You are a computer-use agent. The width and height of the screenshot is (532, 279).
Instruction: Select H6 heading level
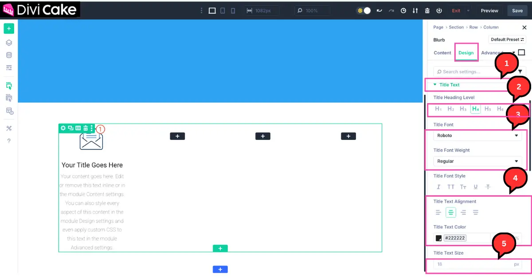(500, 109)
